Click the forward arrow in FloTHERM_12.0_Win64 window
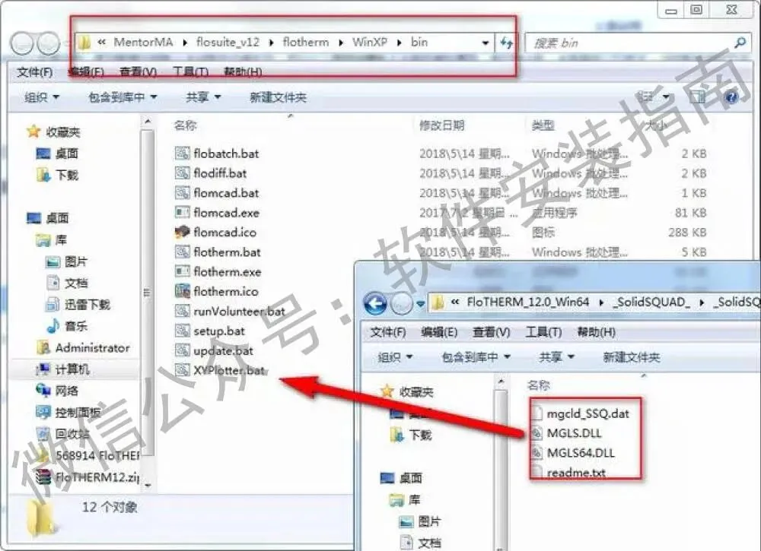761x551 pixels. (401, 304)
